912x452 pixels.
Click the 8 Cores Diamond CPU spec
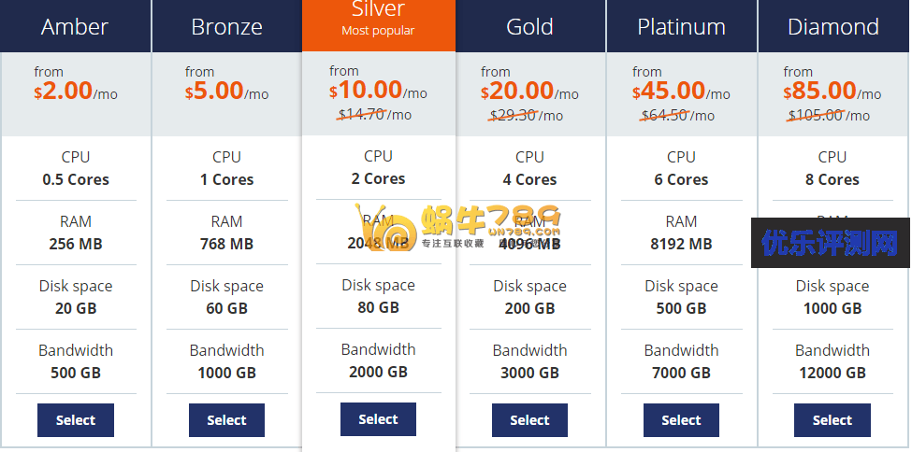[x=832, y=179]
